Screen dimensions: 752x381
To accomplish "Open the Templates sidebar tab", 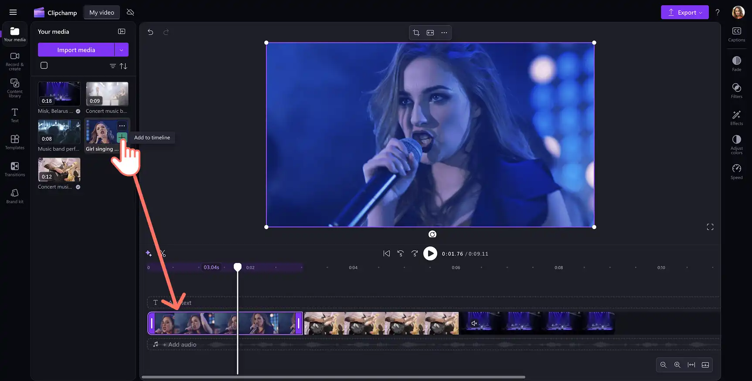I will pyautogui.click(x=15, y=142).
